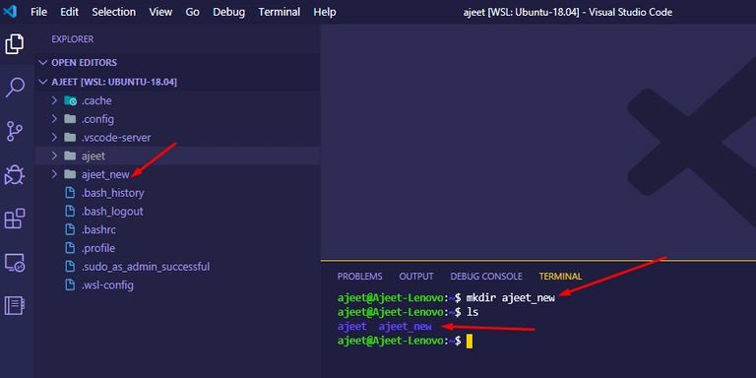Image resolution: width=756 pixels, height=378 pixels.
Task: Collapse the AJEET [WSL: UBUNTU-18.04] workspace section
Action: tap(43, 82)
